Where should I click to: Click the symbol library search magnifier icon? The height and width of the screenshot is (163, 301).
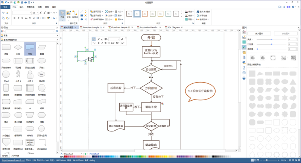tap(57, 31)
